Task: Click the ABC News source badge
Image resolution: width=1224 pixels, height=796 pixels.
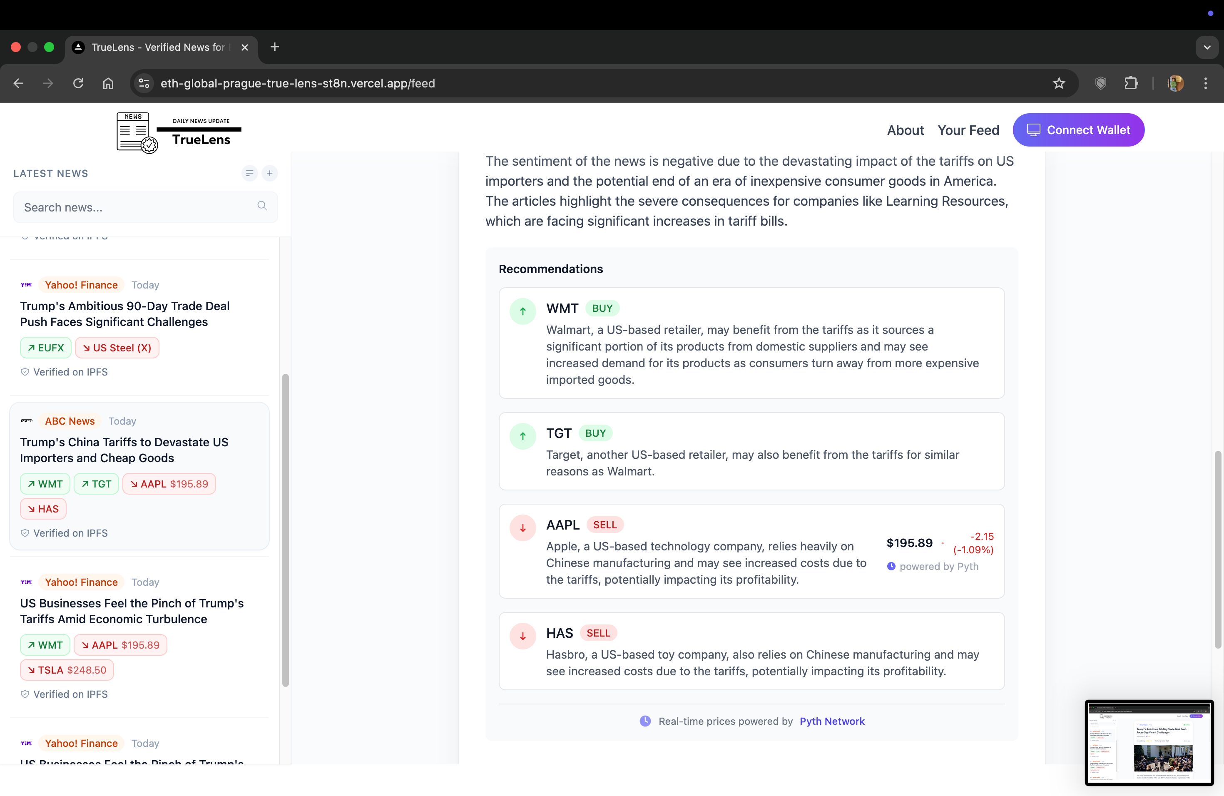Action: [70, 421]
